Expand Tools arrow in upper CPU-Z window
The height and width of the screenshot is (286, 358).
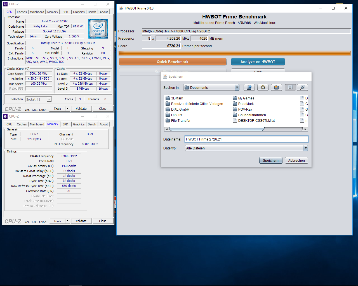click(67, 109)
